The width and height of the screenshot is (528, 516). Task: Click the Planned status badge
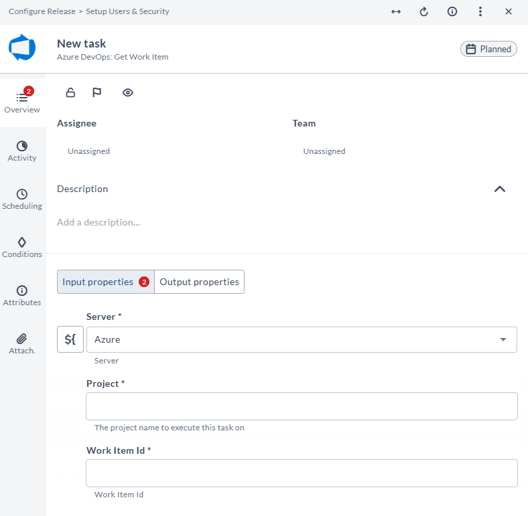pyautogui.click(x=488, y=49)
